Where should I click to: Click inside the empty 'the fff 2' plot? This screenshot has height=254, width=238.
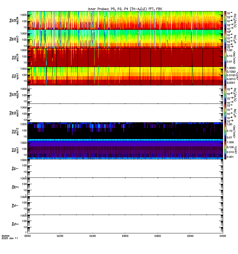coord(125,187)
